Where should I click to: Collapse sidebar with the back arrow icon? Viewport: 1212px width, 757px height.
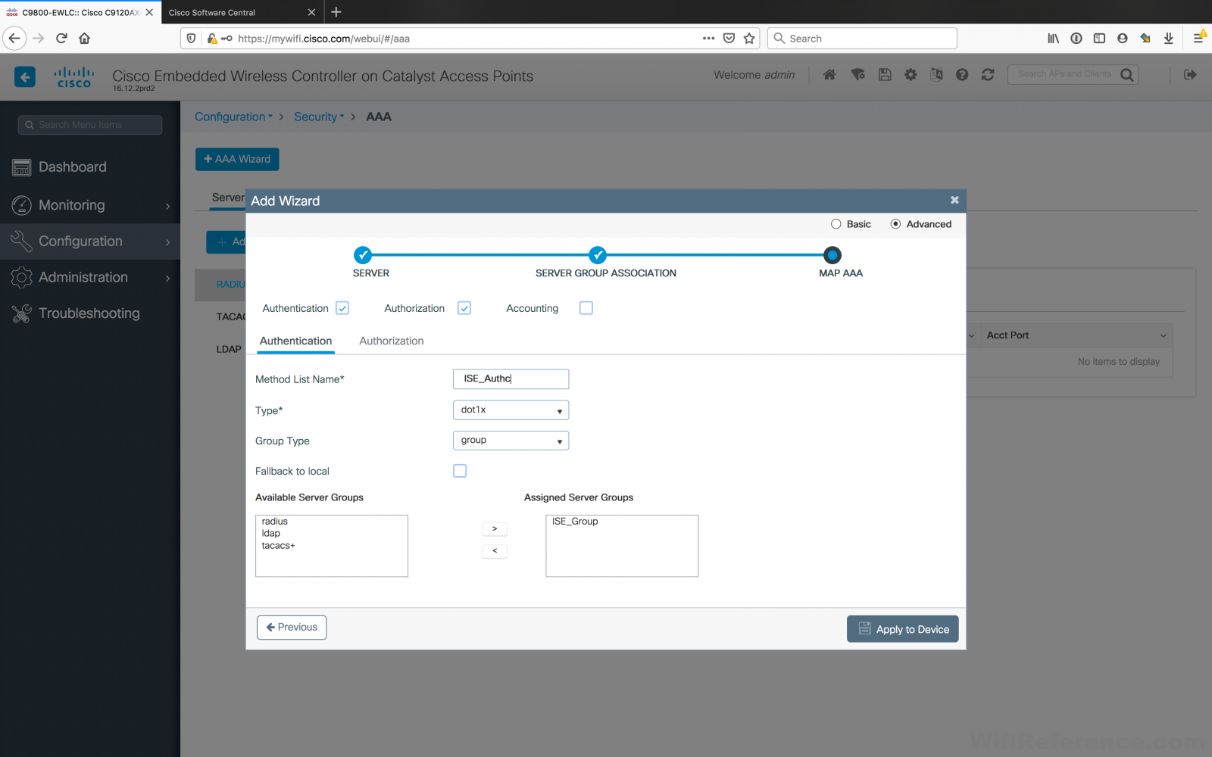click(25, 76)
